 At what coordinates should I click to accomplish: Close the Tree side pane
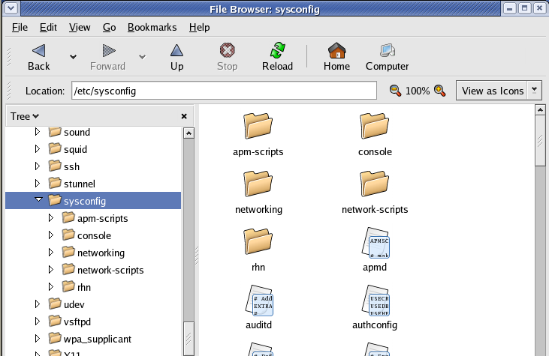(184, 117)
